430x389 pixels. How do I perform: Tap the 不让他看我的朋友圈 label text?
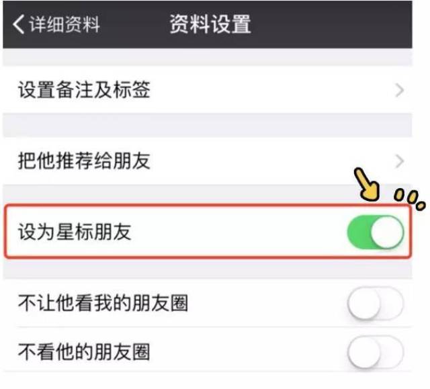pyautogui.click(x=103, y=303)
